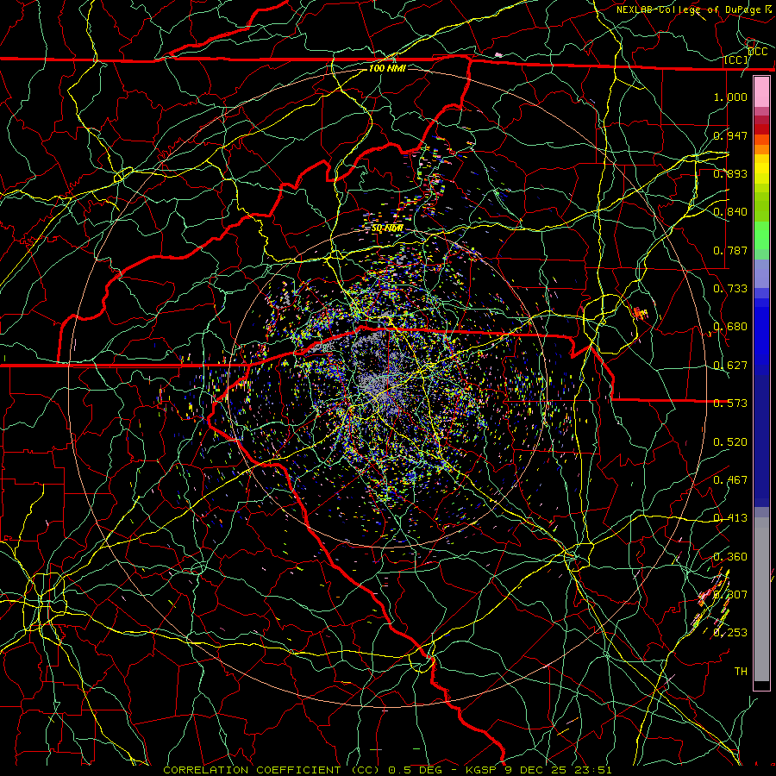Click the 0.467 scale value
The image size is (776, 776).
tap(730, 480)
